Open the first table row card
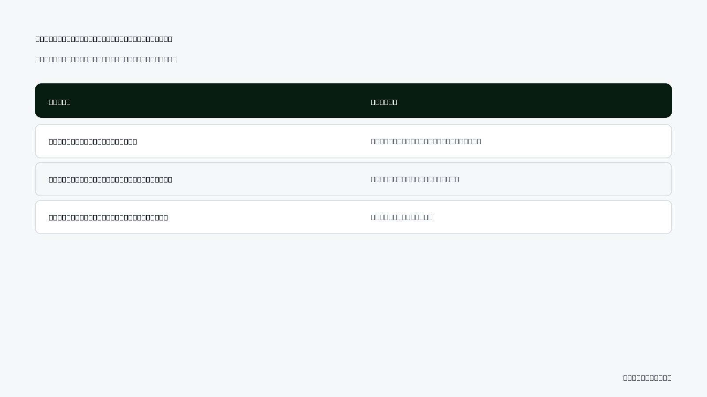The width and height of the screenshot is (707, 397). (x=353, y=141)
